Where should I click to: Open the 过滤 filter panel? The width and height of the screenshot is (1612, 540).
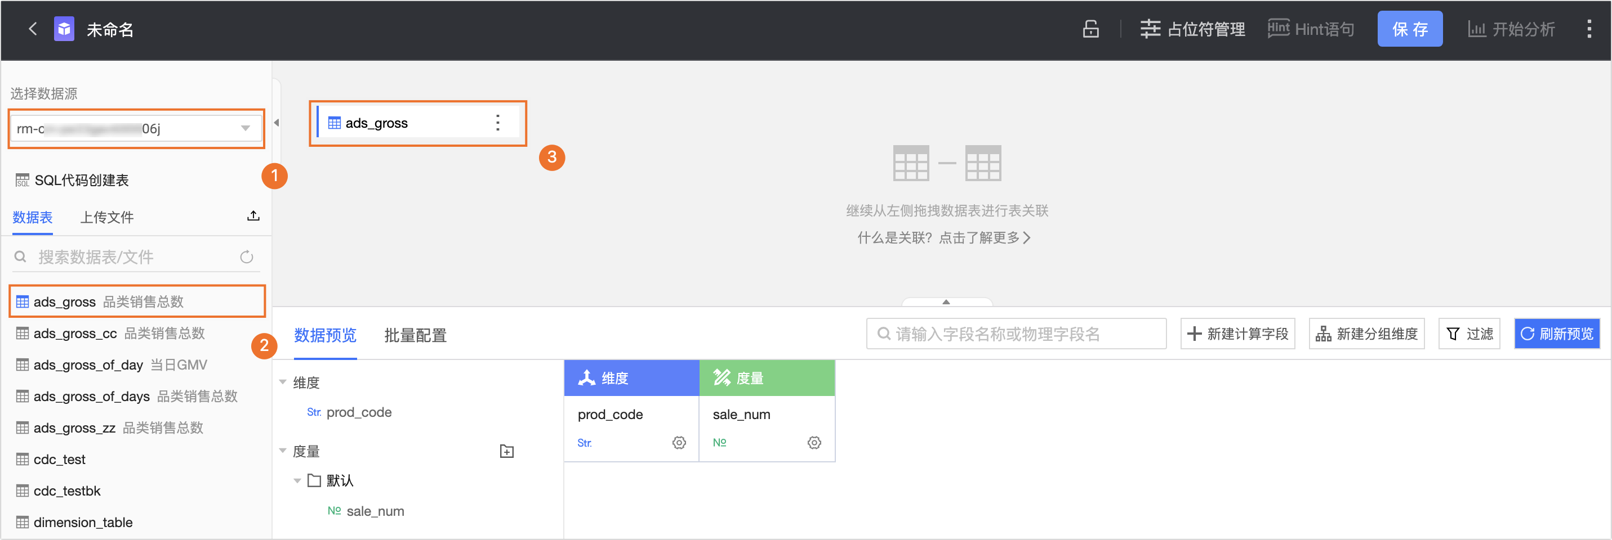pyautogui.click(x=1469, y=334)
